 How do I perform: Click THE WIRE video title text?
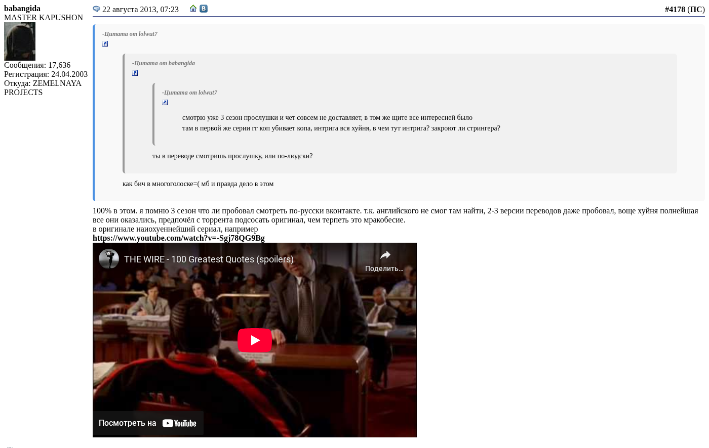(x=209, y=259)
